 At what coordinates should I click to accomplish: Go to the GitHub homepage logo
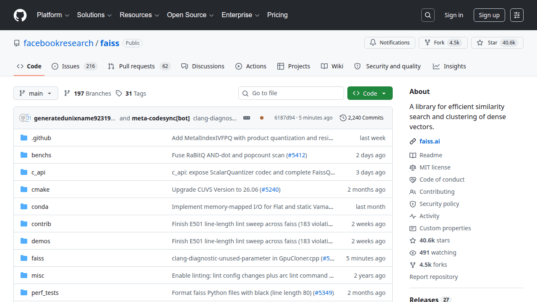pyautogui.click(x=20, y=15)
